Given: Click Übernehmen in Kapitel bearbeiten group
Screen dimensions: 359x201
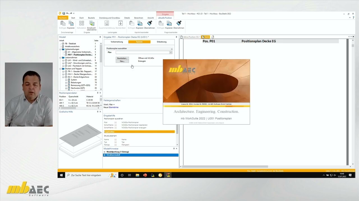Looking at the screenshot, I should click(149, 25).
